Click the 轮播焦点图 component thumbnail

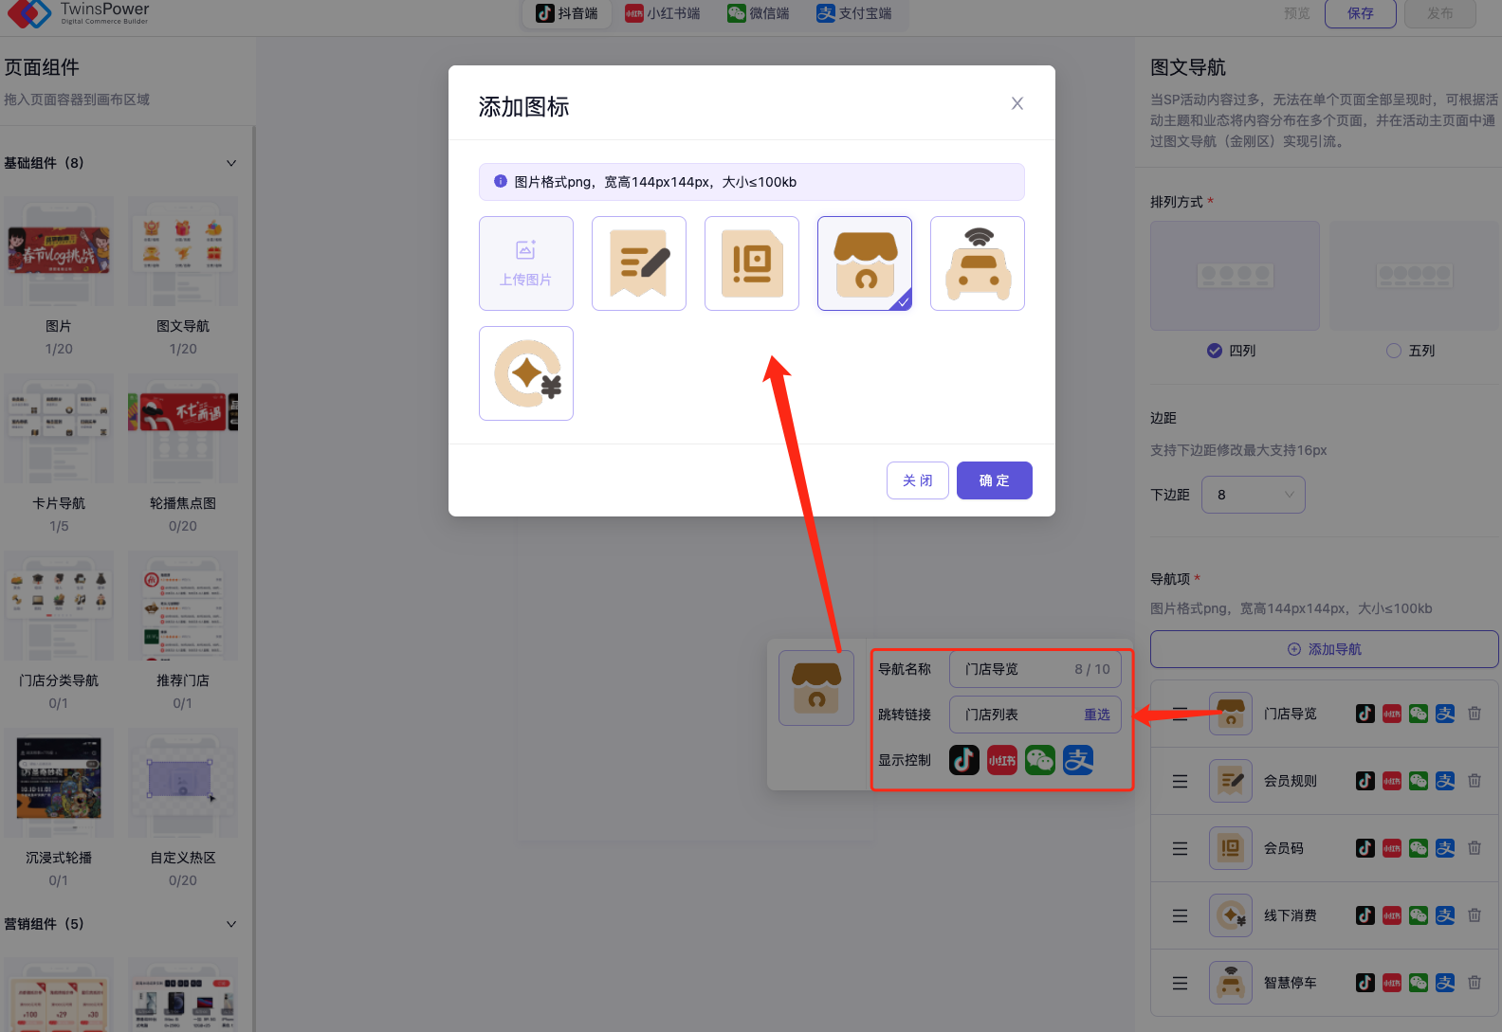[x=183, y=428]
